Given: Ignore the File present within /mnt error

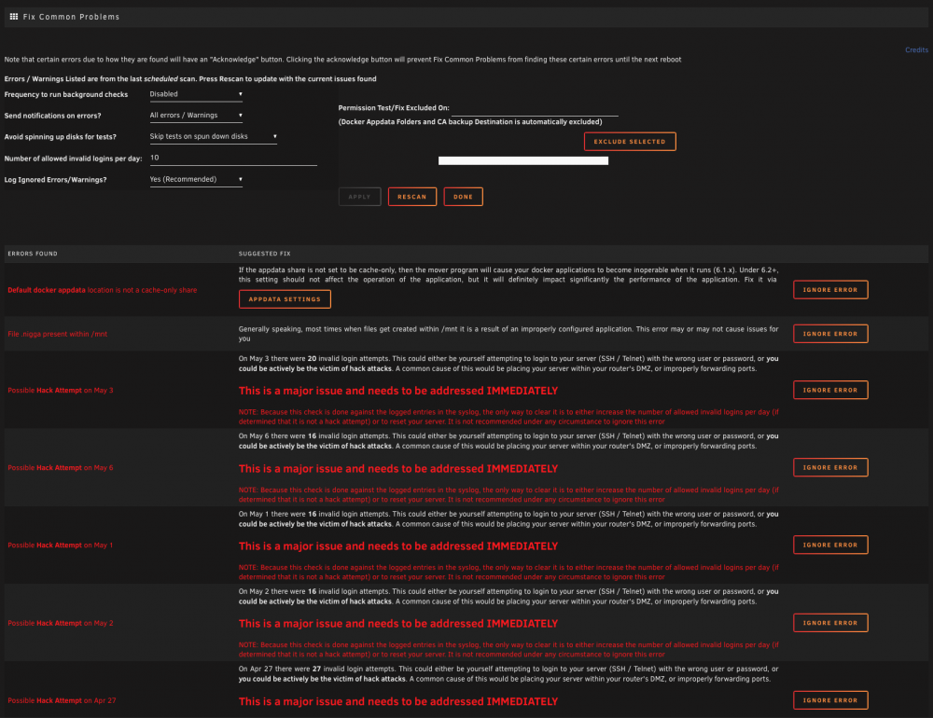Looking at the screenshot, I should click(x=830, y=334).
